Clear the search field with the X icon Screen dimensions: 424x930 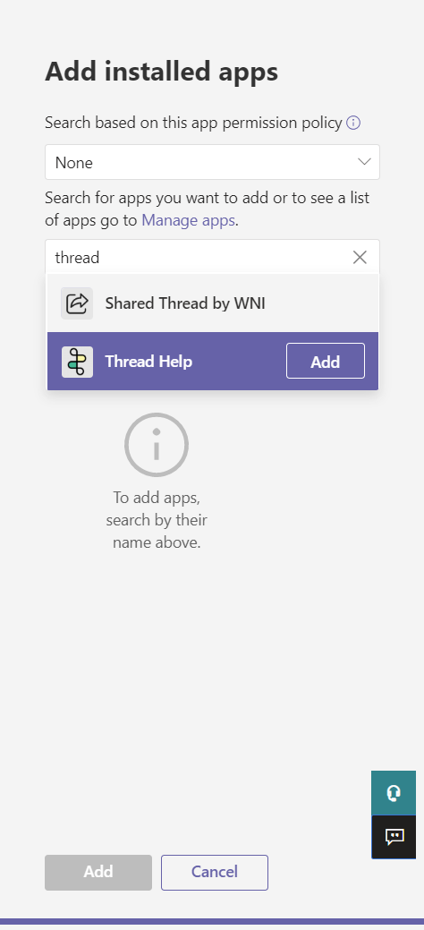(360, 258)
